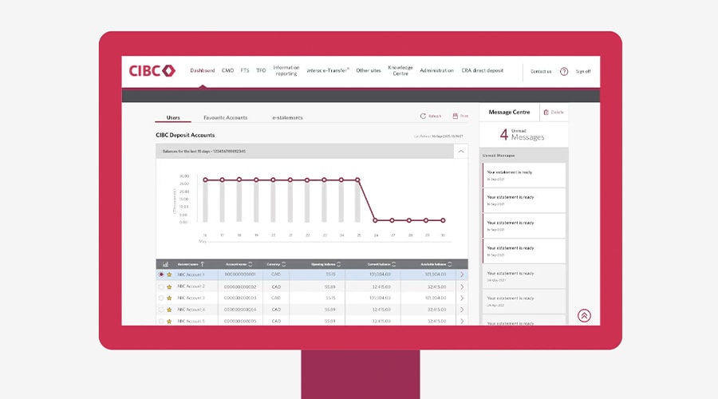Toggle favourite star for ABC Account 3

pos(169,298)
